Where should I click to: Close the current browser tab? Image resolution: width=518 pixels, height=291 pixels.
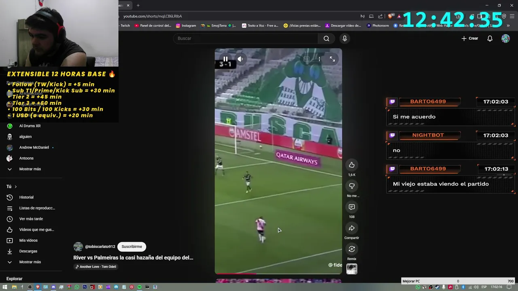128,5
